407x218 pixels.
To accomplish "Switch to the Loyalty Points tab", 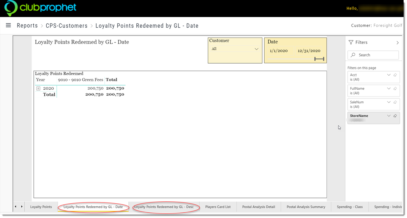I will [41, 207].
